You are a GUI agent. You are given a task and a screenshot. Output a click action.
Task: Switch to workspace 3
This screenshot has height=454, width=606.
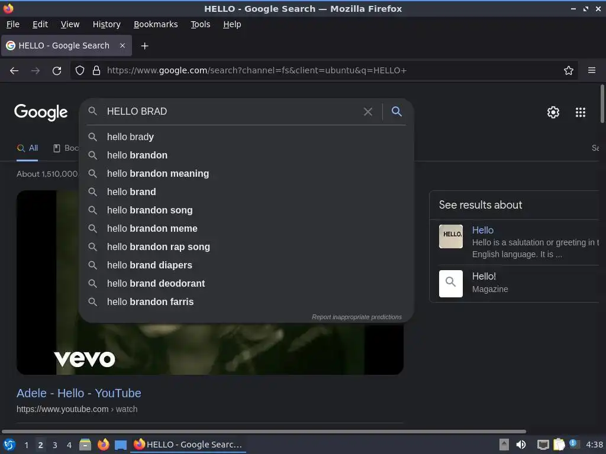click(x=55, y=445)
